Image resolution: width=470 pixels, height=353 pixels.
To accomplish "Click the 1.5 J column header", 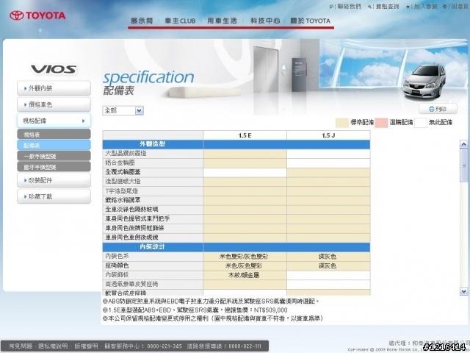I will (328, 135).
